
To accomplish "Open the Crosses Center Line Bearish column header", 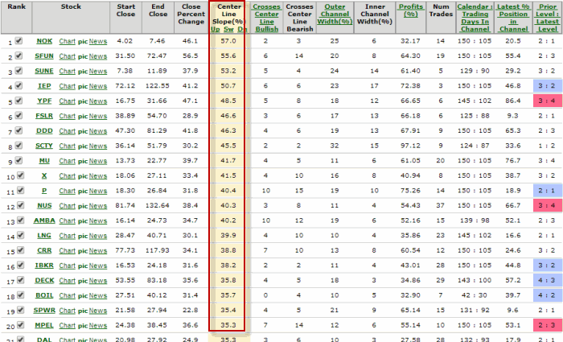I will (299, 18).
